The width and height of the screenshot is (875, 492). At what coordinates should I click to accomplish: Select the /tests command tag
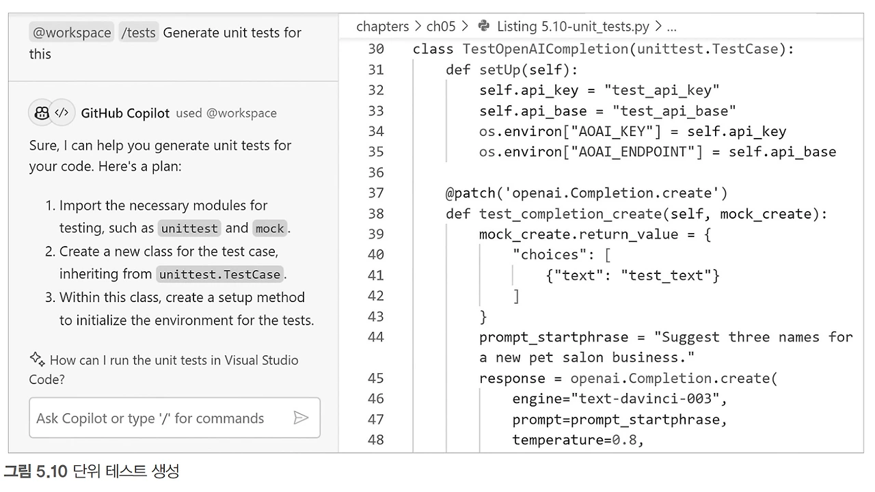coord(139,31)
